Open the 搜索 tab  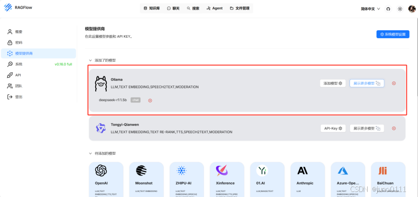click(x=193, y=8)
